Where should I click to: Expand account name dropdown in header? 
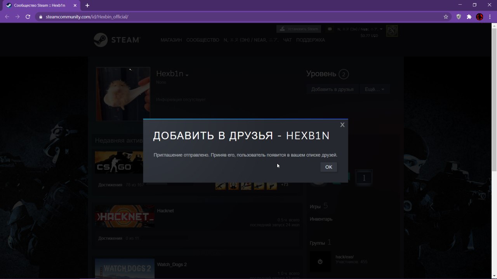(x=360, y=29)
